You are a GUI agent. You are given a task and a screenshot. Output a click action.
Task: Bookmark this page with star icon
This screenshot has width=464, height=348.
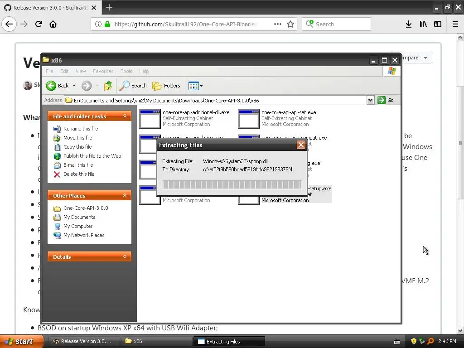pos(290,24)
